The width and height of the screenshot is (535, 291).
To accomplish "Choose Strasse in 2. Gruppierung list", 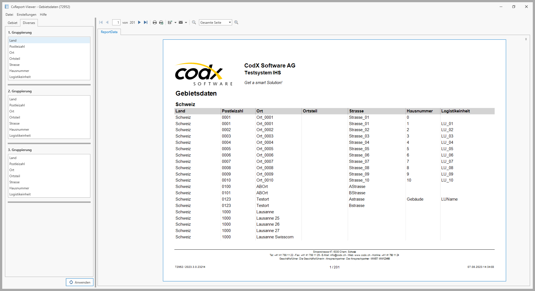I will 14,123.
